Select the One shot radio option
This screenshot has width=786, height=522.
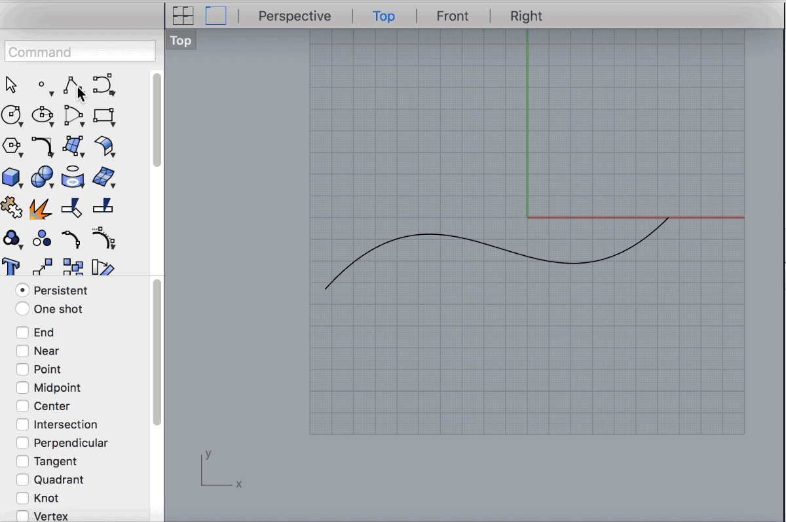coord(23,309)
